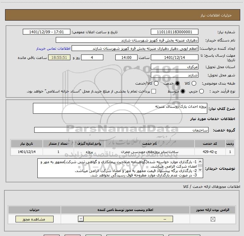Click the buyer notes scroll up arrow
Image resolution: width=244 pixels, height=236 pixels.
click(200, 162)
